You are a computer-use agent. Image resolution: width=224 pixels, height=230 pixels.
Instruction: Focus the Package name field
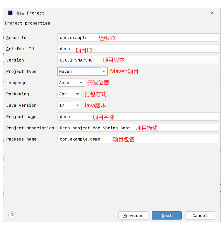tap(138, 139)
